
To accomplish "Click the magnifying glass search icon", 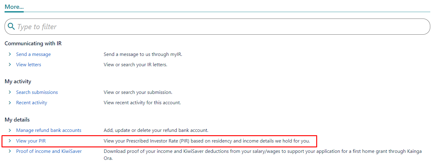I will [x=11, y=26].
